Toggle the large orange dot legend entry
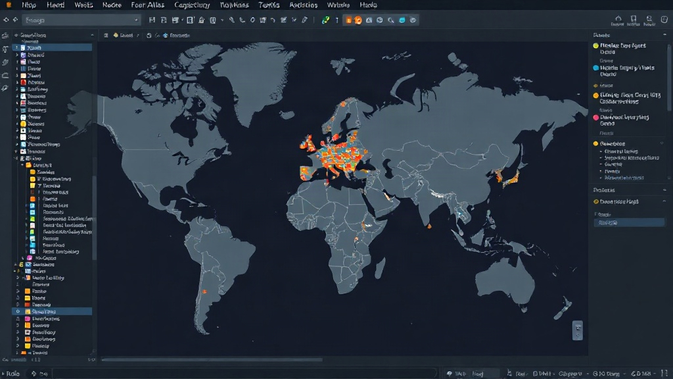The height and width of the screenshot is (379, 673). coord(595,95)
